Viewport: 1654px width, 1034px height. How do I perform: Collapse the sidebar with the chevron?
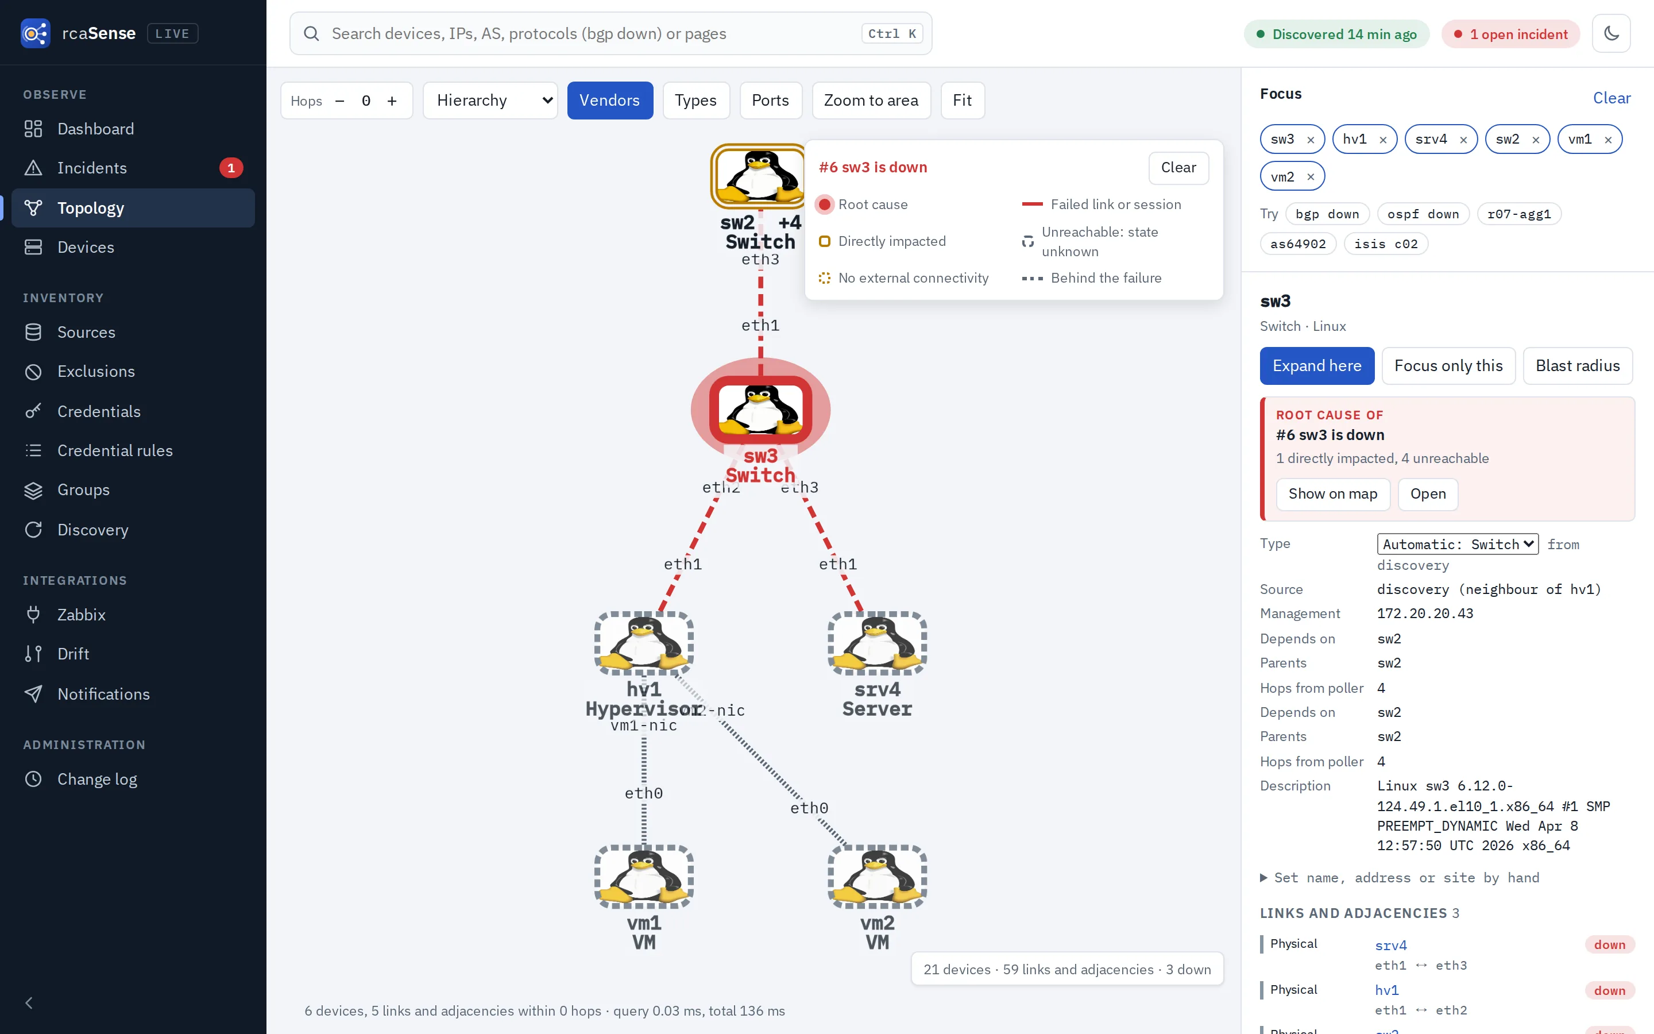tap(29, 1002)
